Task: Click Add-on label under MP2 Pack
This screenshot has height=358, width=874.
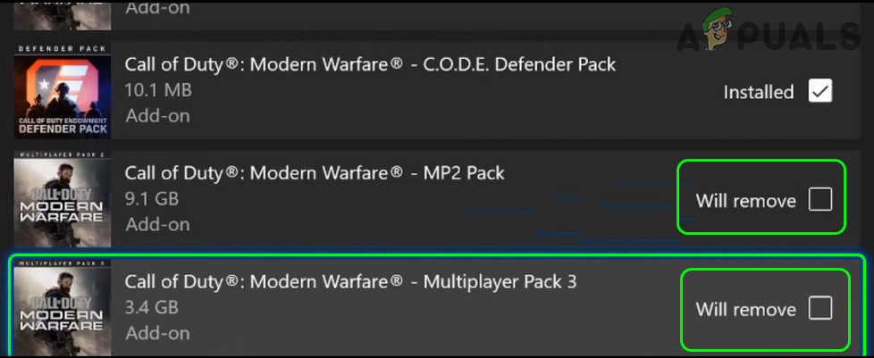Action: 158,224
